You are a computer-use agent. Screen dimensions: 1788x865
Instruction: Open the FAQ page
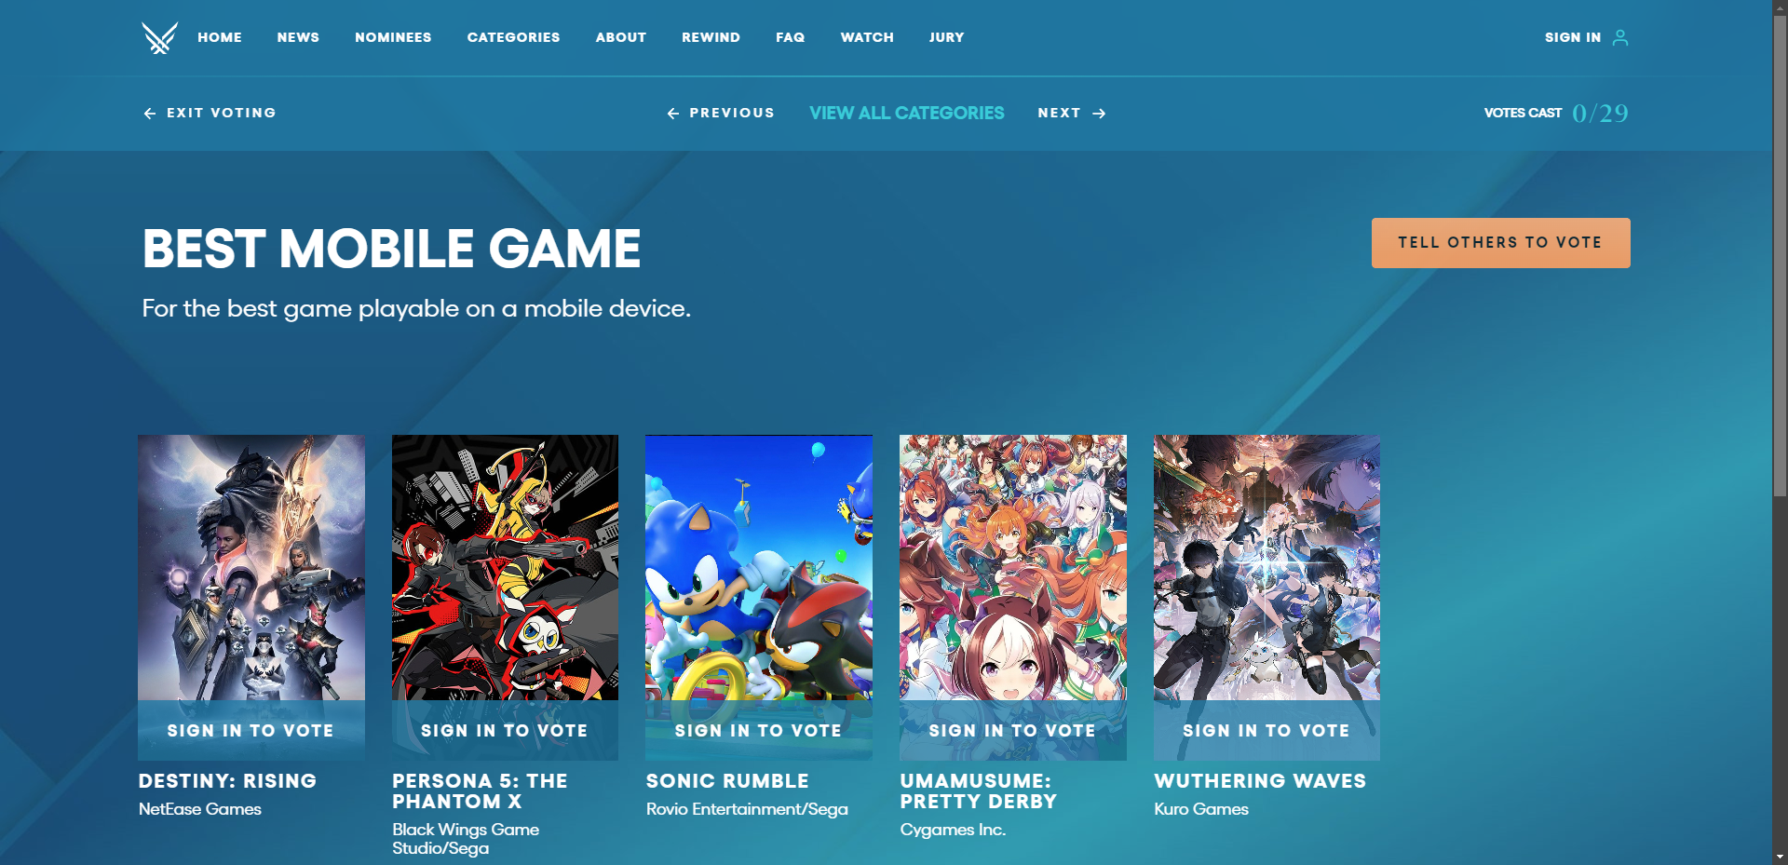coord(790,37)
